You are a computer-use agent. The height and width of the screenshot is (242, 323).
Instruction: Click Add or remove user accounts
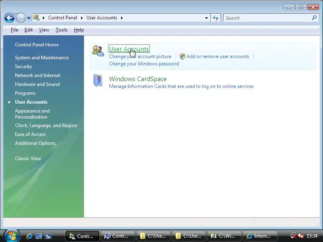click(218, 56)
